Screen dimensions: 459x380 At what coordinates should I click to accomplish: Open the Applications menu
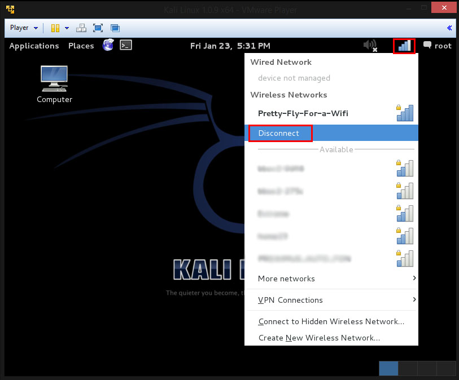click(34, 46)
